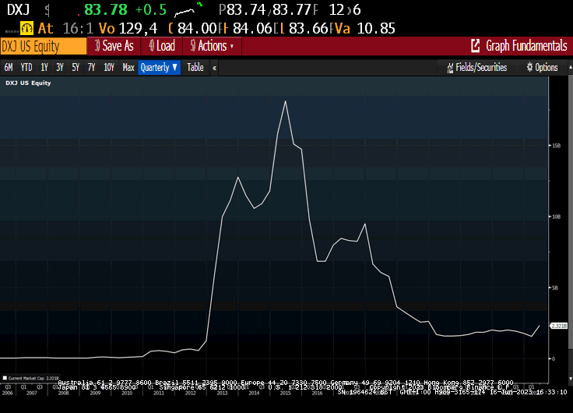Select the YTD time range
Image resolution: width=573 pixels, height=413 pixels.
[x=26, y=68]
